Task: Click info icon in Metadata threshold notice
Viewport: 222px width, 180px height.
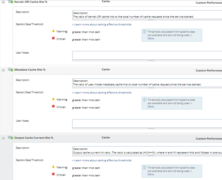Action: pyautogui.click(x=144, y=100)
